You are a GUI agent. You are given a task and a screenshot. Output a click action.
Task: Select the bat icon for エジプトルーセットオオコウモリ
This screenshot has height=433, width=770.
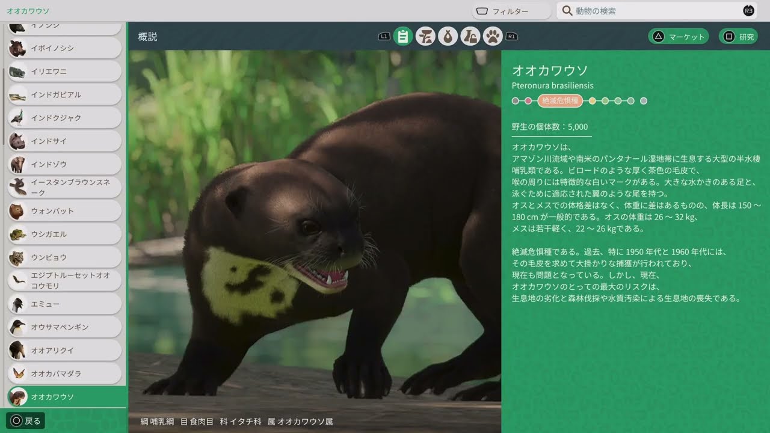17,281
